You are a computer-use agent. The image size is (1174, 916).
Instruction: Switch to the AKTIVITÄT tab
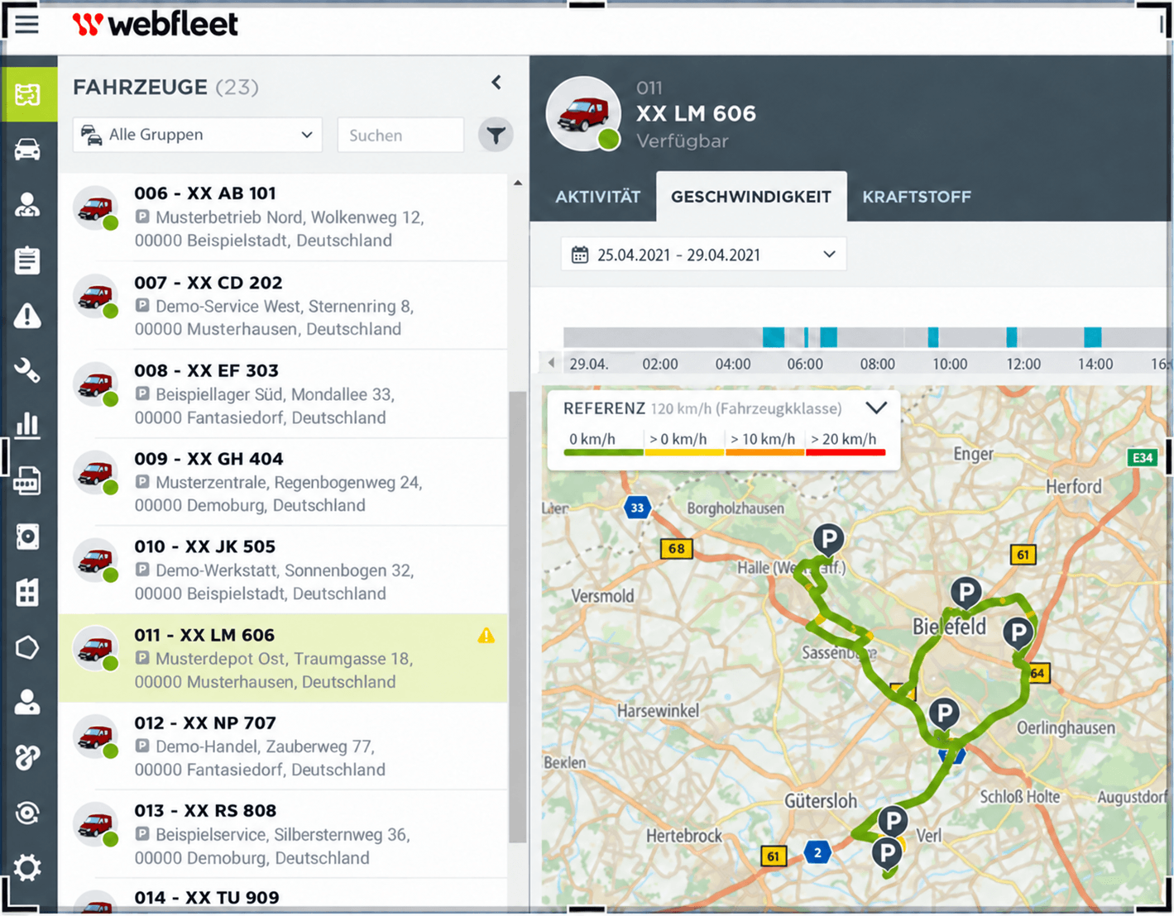pyautogui.click(x=597, y=197)
